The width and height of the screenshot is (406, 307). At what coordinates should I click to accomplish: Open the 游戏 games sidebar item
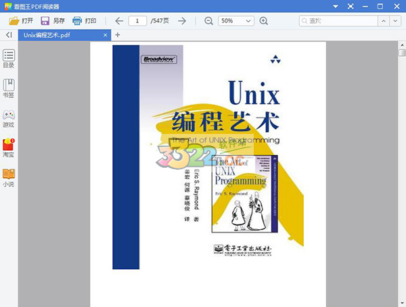9,118
